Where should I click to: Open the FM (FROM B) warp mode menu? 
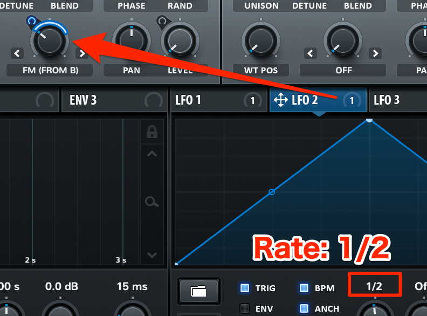(x=50, y=70)
